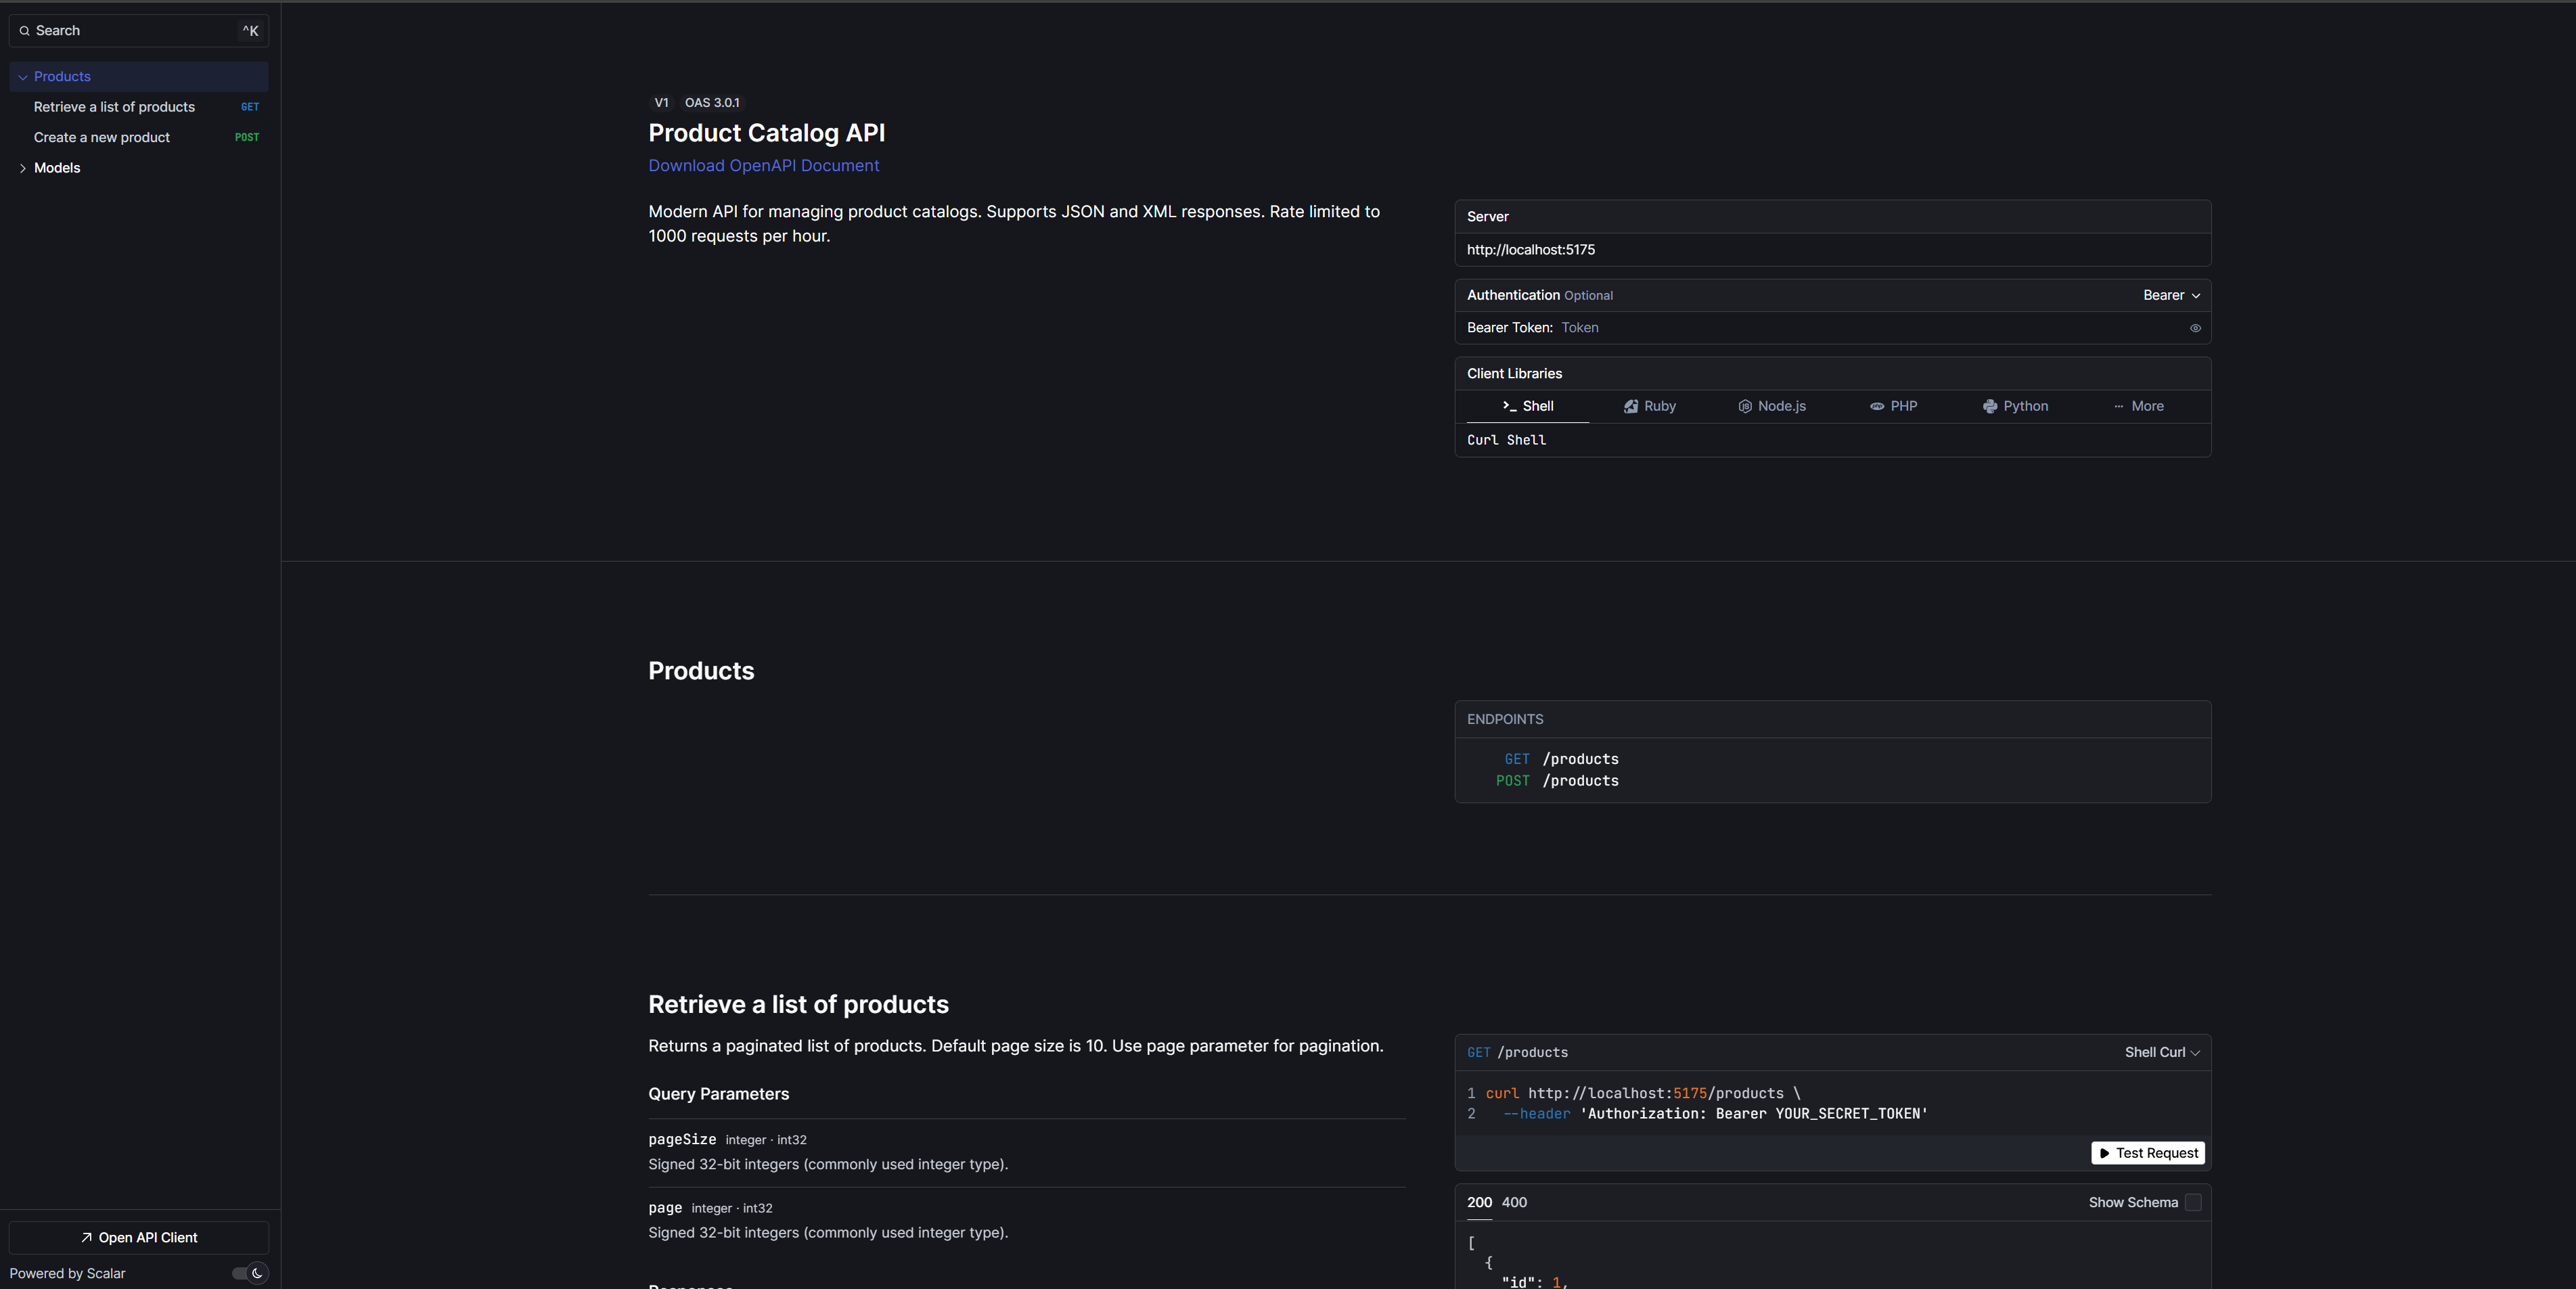Viewport: 2576px width, 1289px height.
Task: Click the search magnifier icon
Action: click(24, 31)
